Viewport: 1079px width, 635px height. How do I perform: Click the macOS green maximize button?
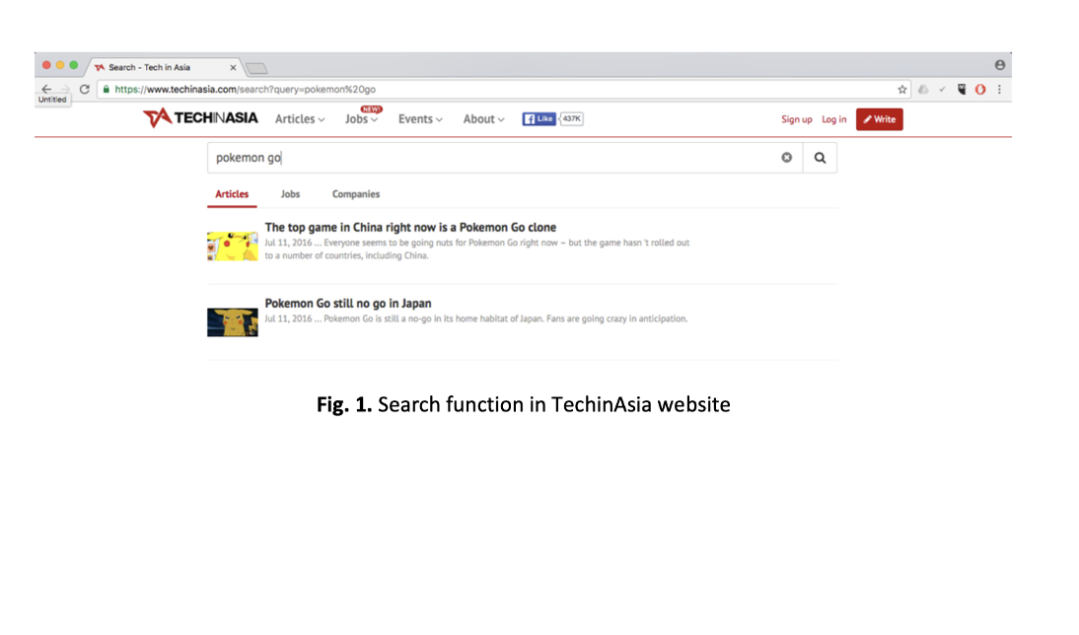pos(74,65)
